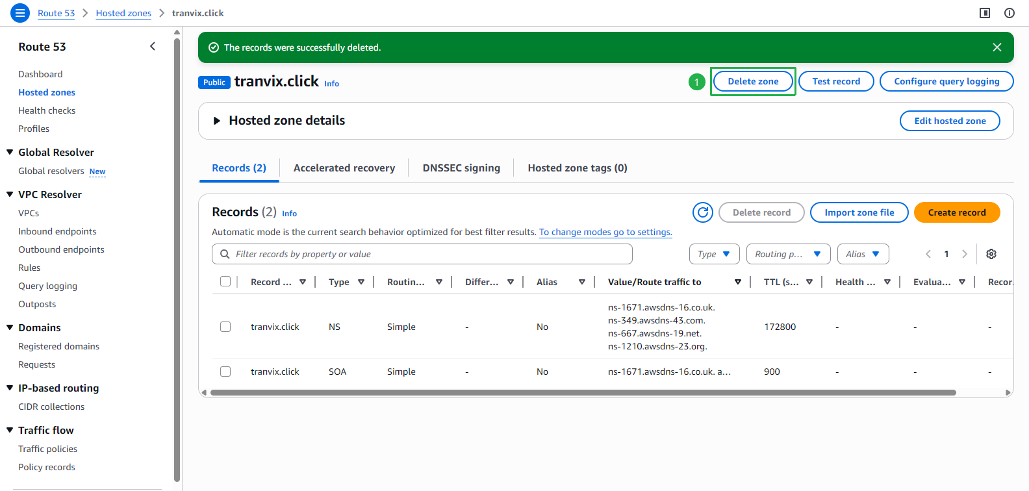Go to previous records page
The image size is (1029, 491).
pyautogui.click(x=928, y=254)
